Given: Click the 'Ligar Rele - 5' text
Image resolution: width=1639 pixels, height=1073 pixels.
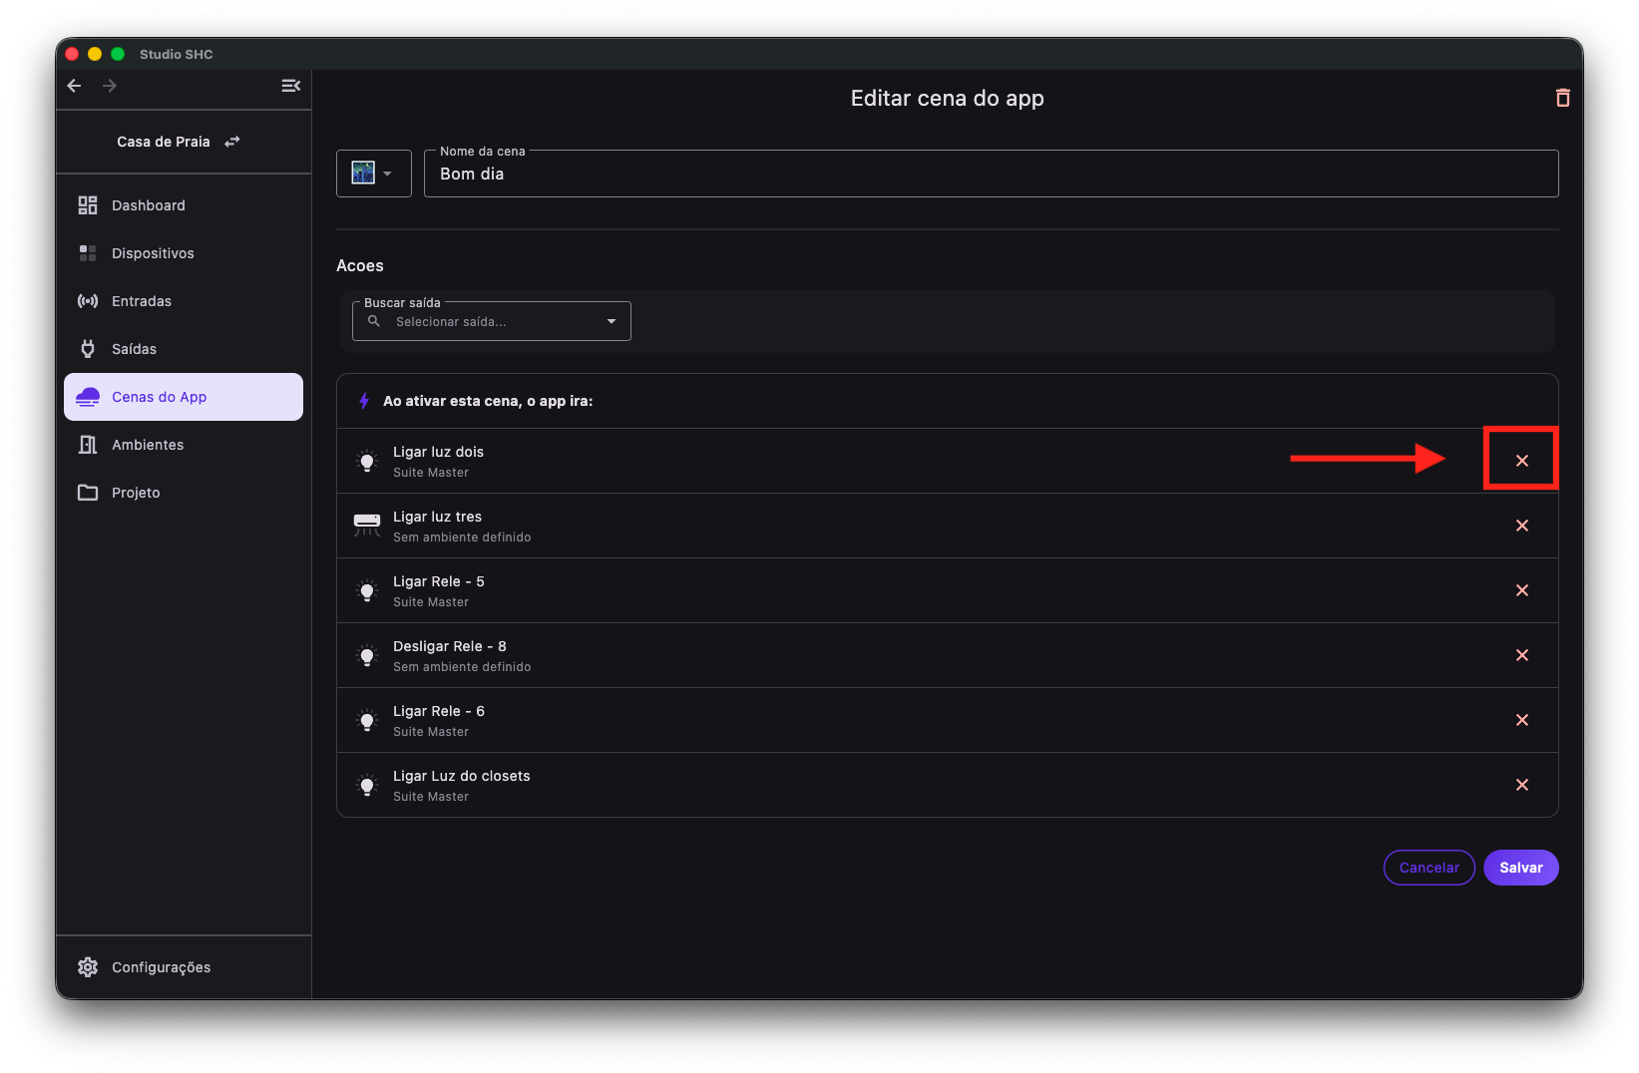Looking at the screenshot, I should [x=439, y=581].
